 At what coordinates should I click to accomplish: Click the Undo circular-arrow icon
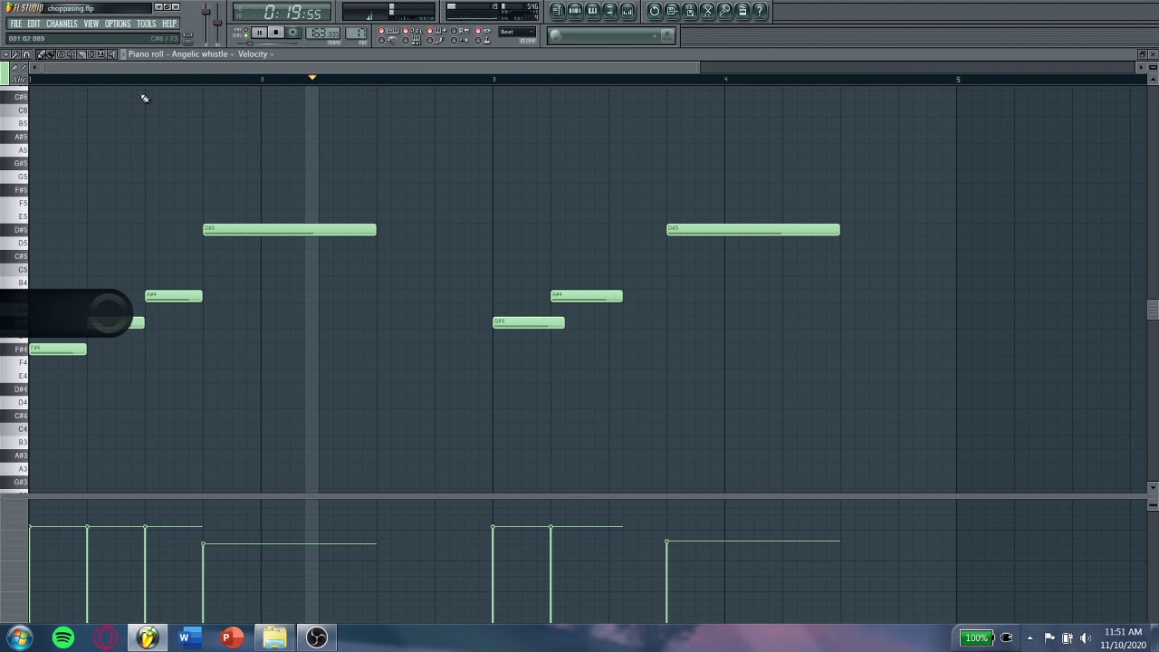(655, 11)
